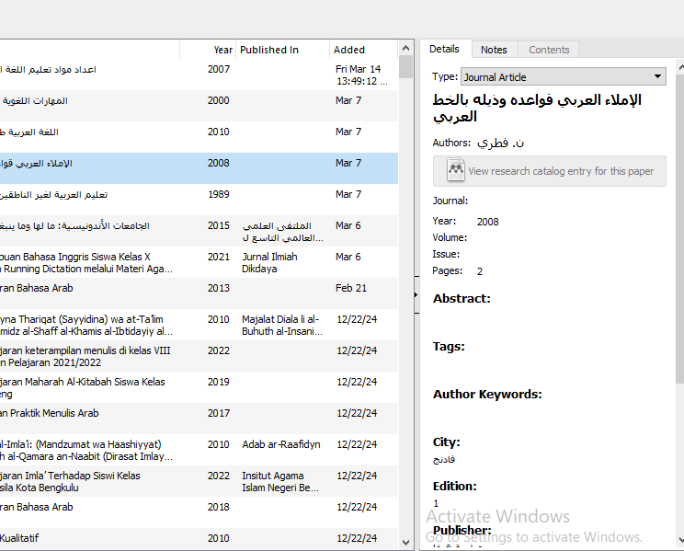Screen dimensions: 684x551
Task: Switch to the Notes tab
Action: pyautogui.click(x=494, y=50)
